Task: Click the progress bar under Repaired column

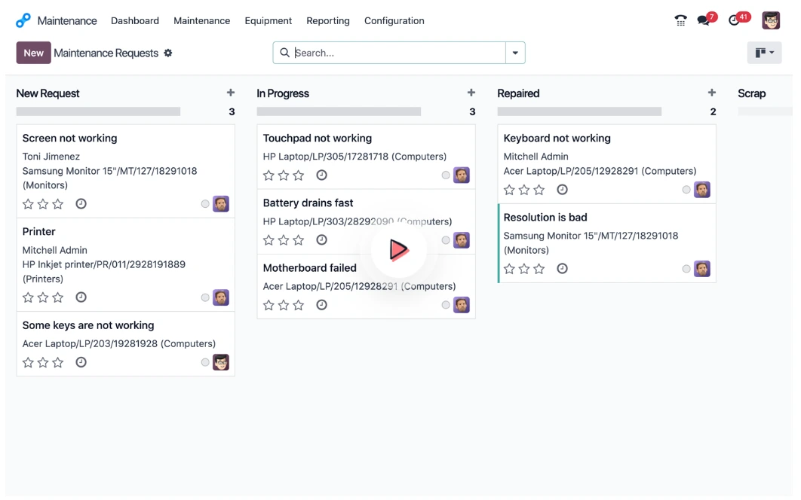Action: tap(579, 111)
